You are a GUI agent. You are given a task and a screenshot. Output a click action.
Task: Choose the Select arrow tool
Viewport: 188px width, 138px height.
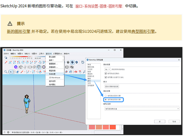[x=11, y=72]
